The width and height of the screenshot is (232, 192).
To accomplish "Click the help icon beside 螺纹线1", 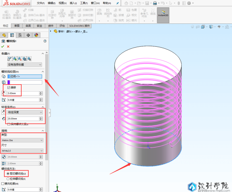I will click(45, 41).
